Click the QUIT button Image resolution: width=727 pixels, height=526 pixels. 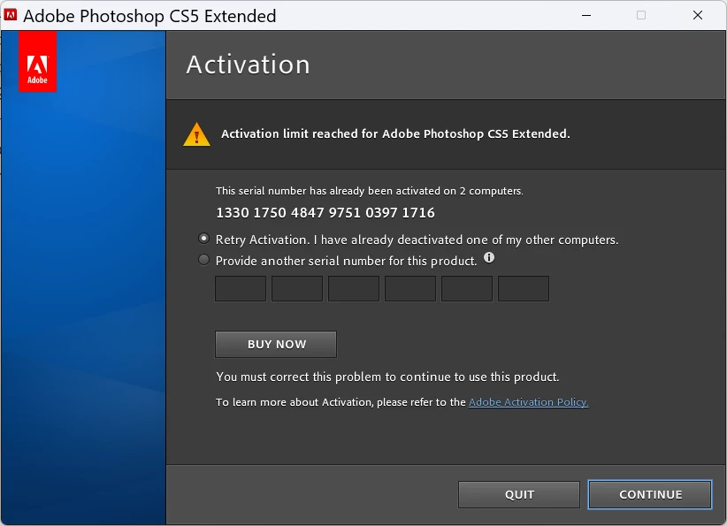(x=519, y=494)
